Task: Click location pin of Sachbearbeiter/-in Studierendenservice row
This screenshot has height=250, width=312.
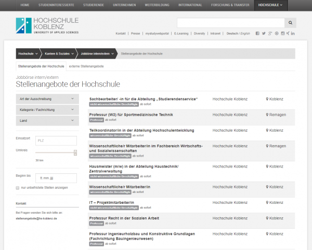Action: [267, 99]
